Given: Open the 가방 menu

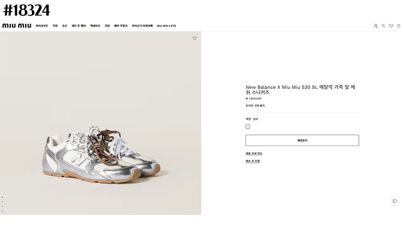Looking at the screenshot, I should pos(55,26).
